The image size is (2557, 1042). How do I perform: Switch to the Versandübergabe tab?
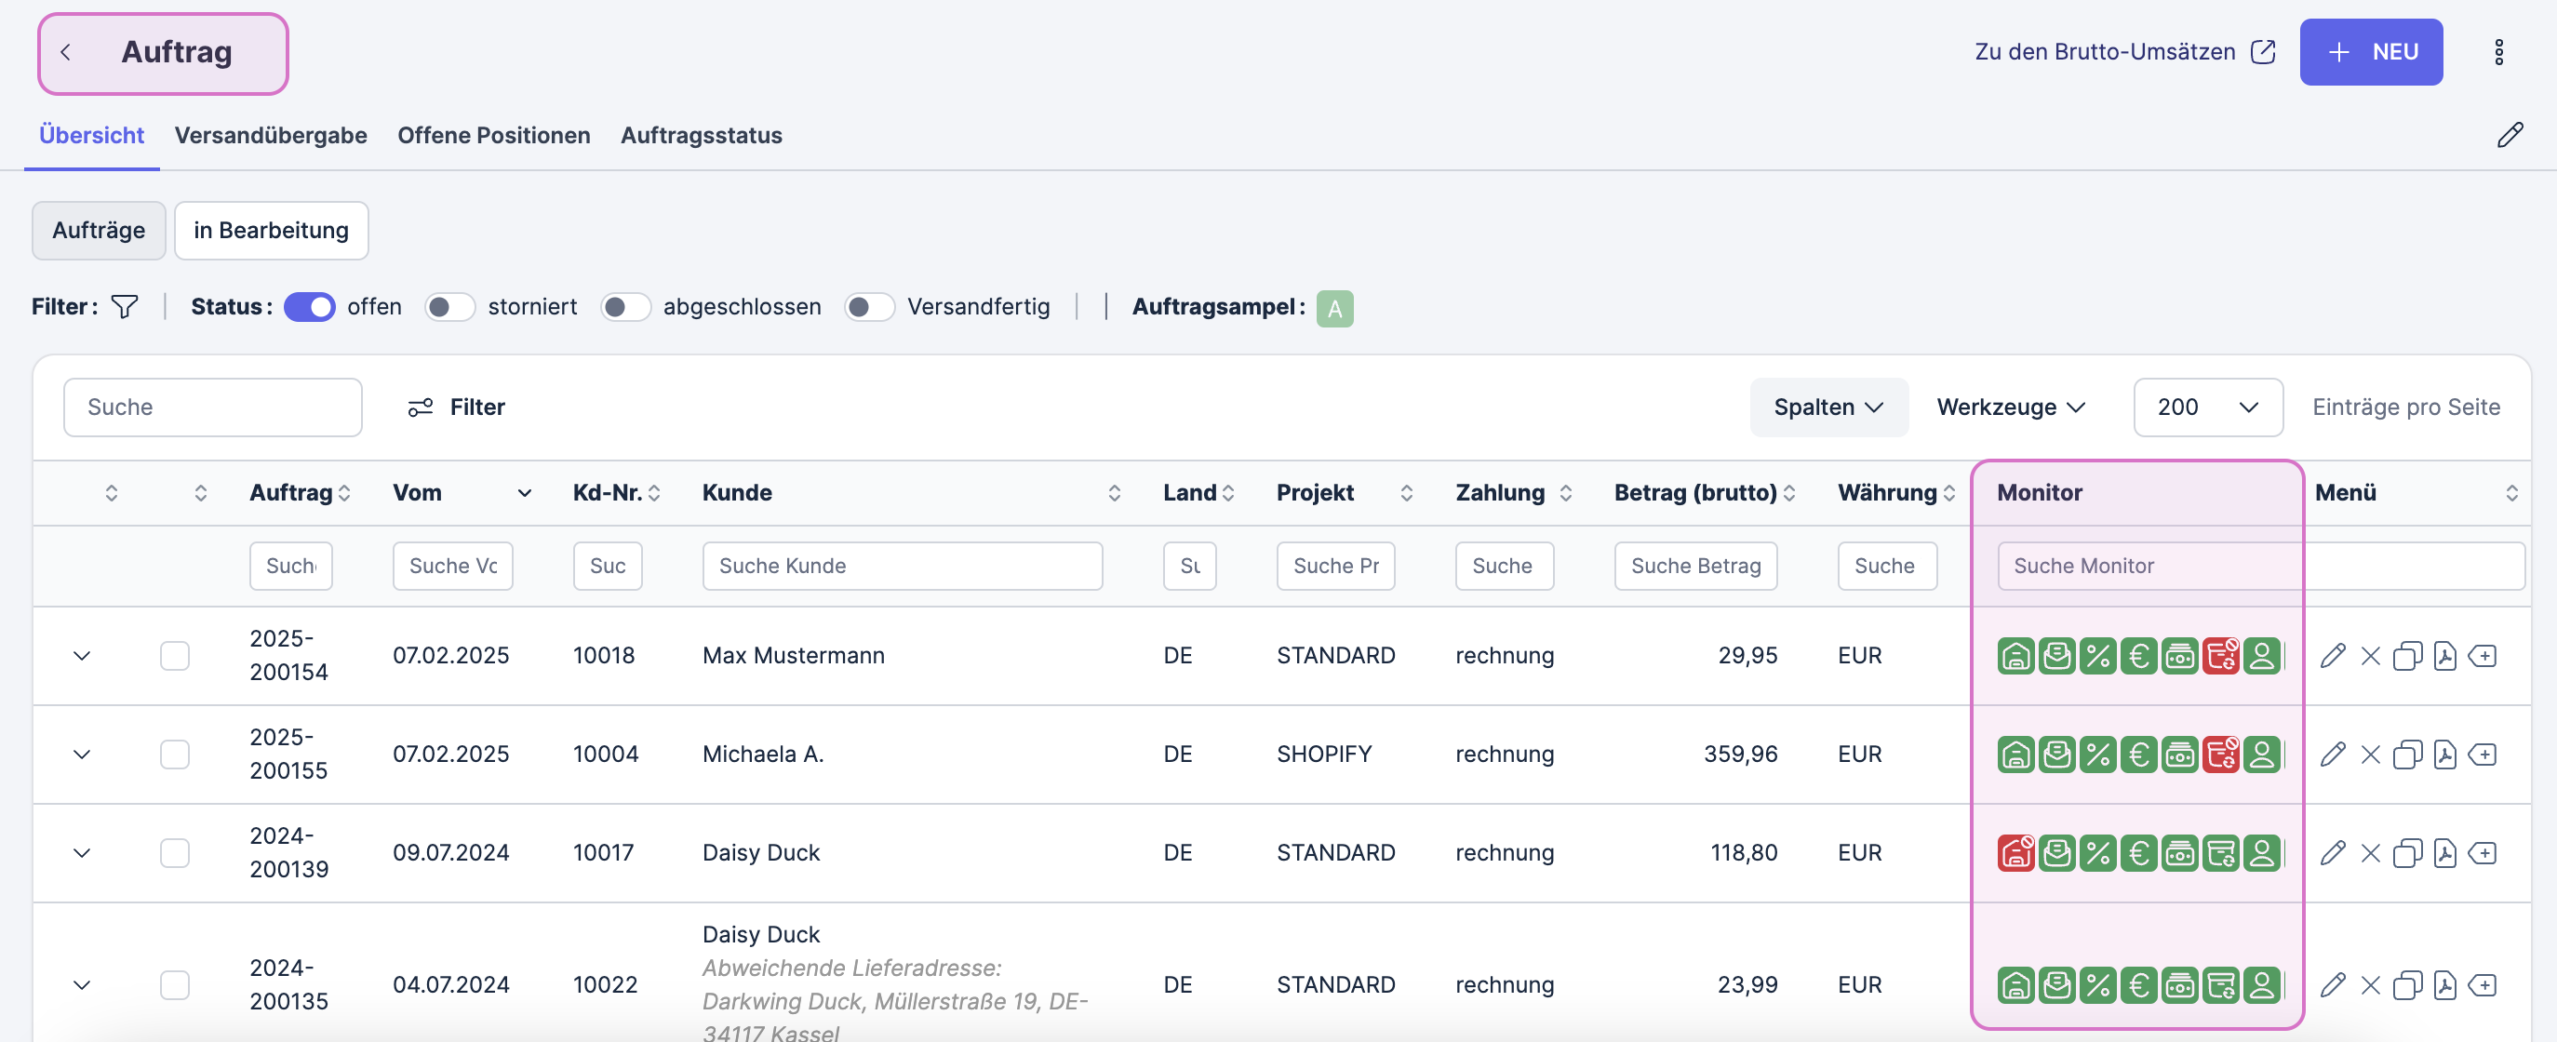(x=270, y=135)
